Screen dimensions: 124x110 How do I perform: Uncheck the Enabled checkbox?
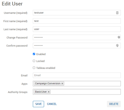click(x=34, y=54)
